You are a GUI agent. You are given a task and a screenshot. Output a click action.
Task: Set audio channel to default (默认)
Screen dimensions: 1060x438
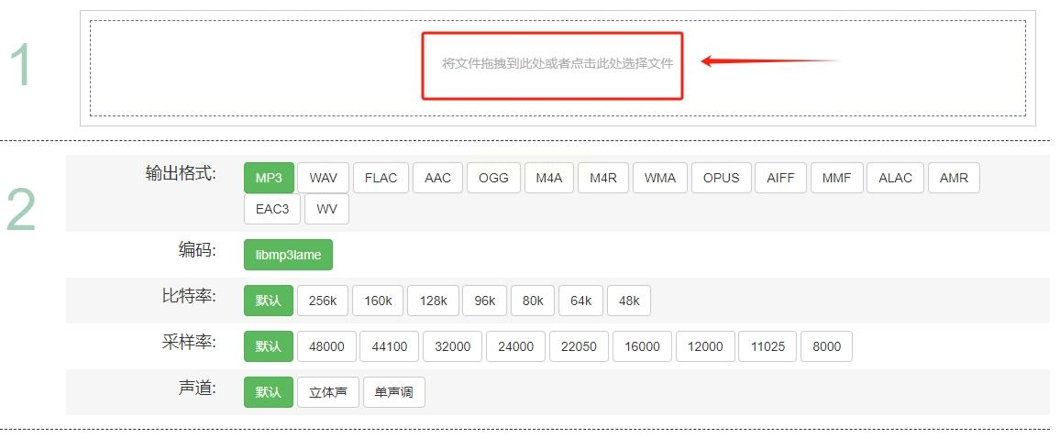pyautogui.click(x=269, y=392)
